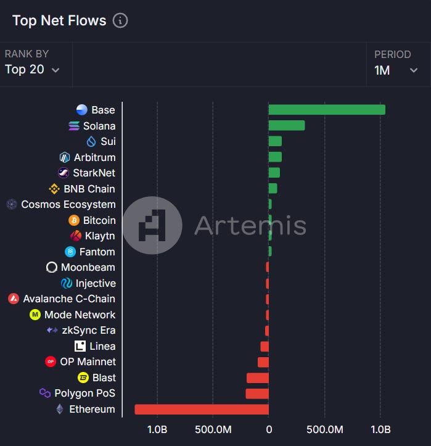Click the 'Linea' chain label

pyautogui.click(x=102, y=346)
